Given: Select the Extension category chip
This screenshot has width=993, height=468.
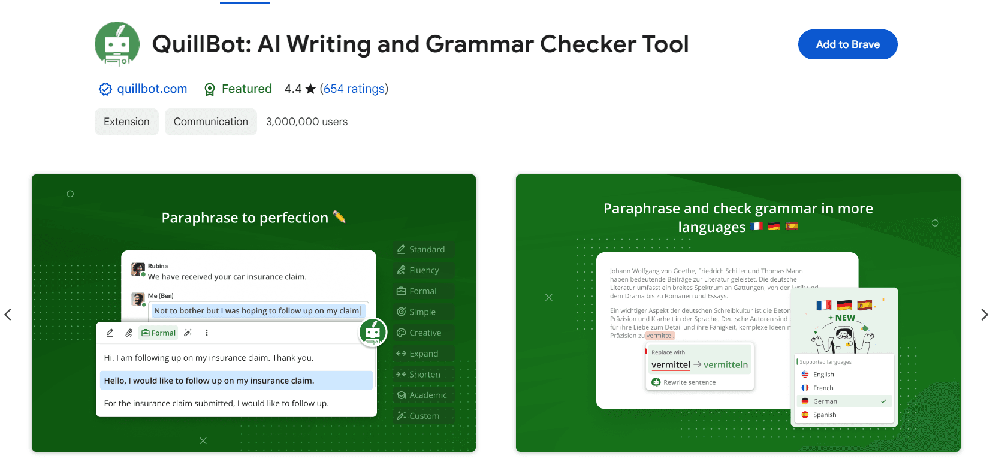Looking at the screenshot, I should (x=126, y=122).
